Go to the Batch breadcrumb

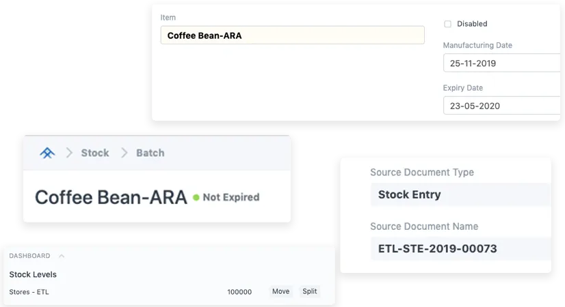[150, 153]
